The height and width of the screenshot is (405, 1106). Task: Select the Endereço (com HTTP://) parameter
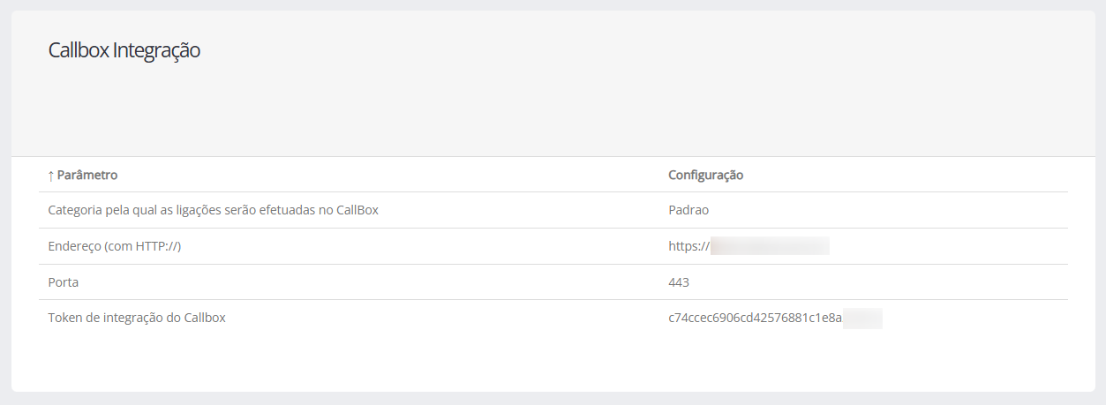pos(114,247)
